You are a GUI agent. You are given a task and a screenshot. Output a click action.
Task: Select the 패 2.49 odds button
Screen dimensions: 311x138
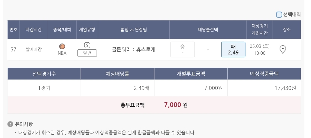(233, 50)
